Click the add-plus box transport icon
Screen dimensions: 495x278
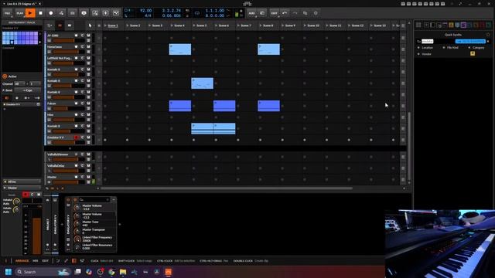pos(105,13)
